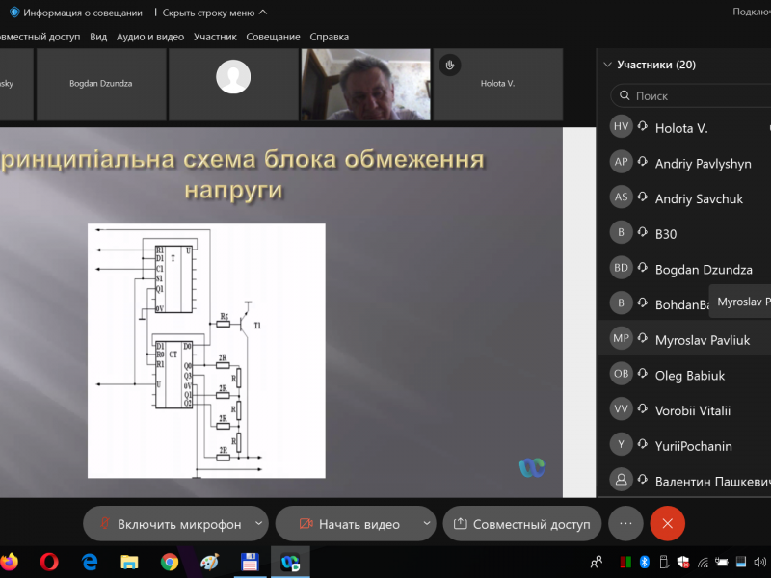Viewport: 771px width, 578px height.
Task: Open video options dropdown arrow
Action: [426, 524]
